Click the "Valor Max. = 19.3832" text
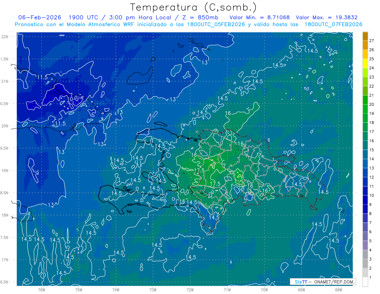This screenshot has width=380, height=294. pos(326,17)
